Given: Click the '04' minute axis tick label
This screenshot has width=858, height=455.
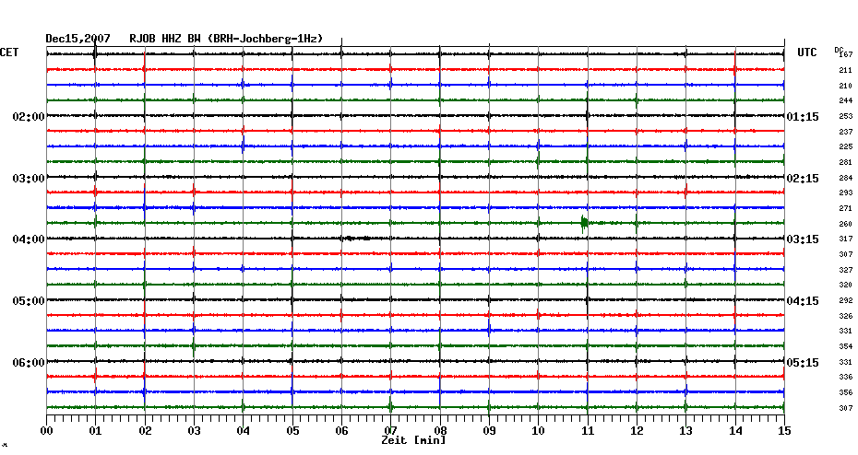Looking at the screenshot, I should pos(243,431).
